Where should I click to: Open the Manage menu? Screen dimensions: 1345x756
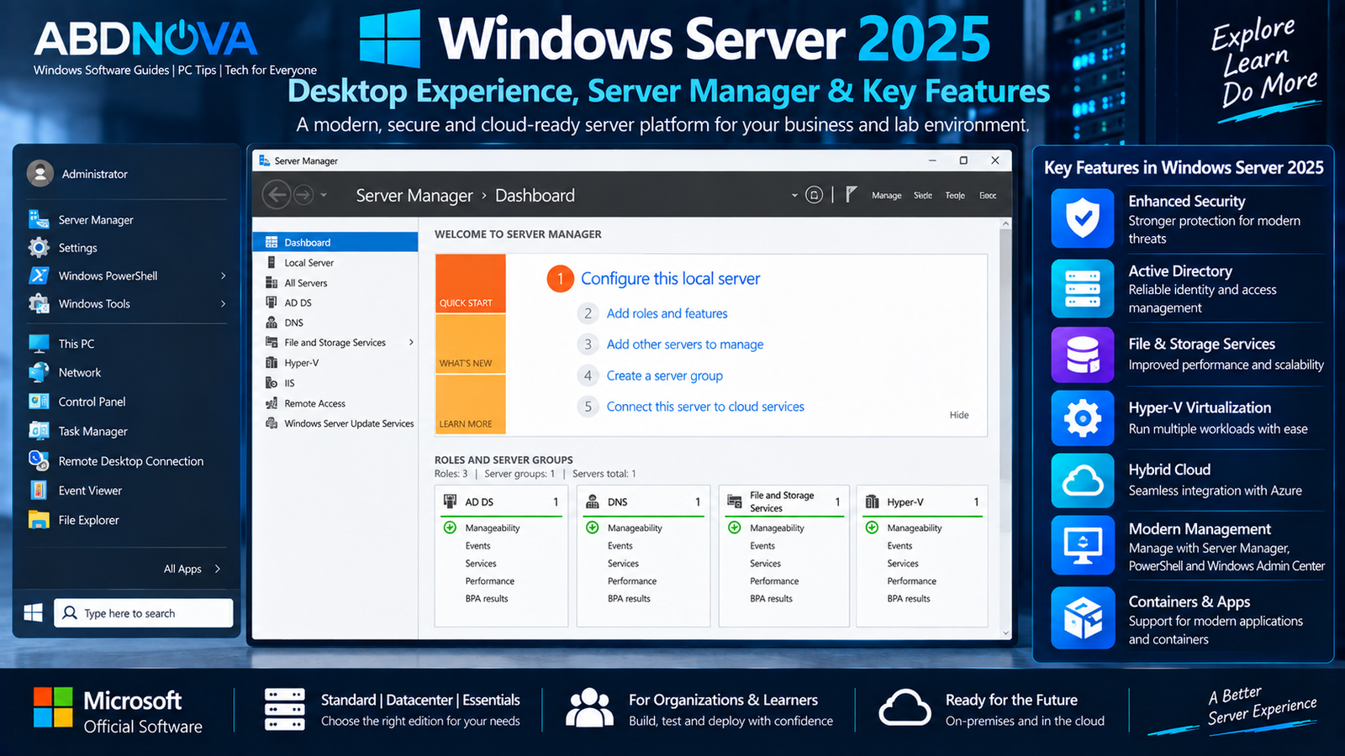click(x=886, y=196)
